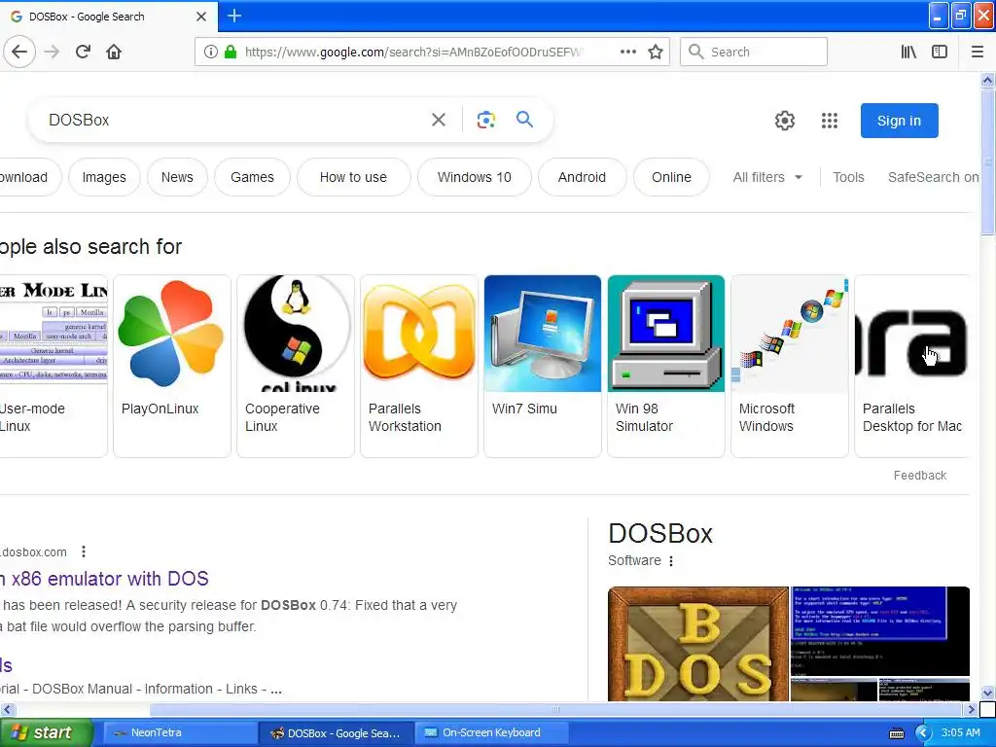Open the search Tools option

[x=848, y=177]
